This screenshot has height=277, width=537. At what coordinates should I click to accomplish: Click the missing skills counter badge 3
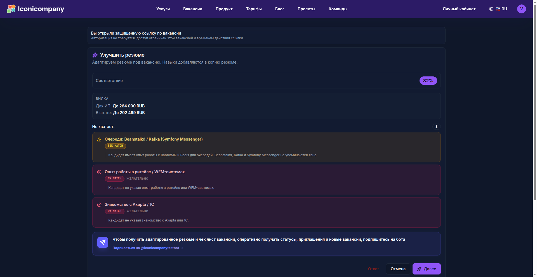point(436,127)
